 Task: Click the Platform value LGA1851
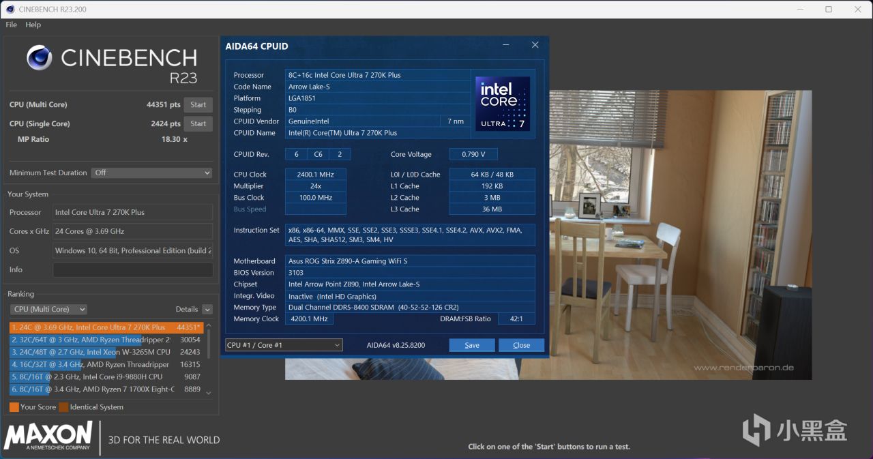pyautogui.click(x=377, y=98)
